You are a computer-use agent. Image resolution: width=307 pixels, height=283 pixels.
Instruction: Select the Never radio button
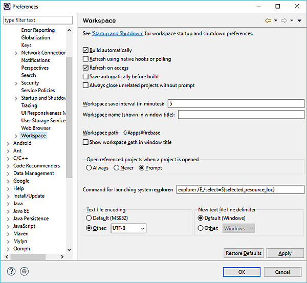(117, 168)
